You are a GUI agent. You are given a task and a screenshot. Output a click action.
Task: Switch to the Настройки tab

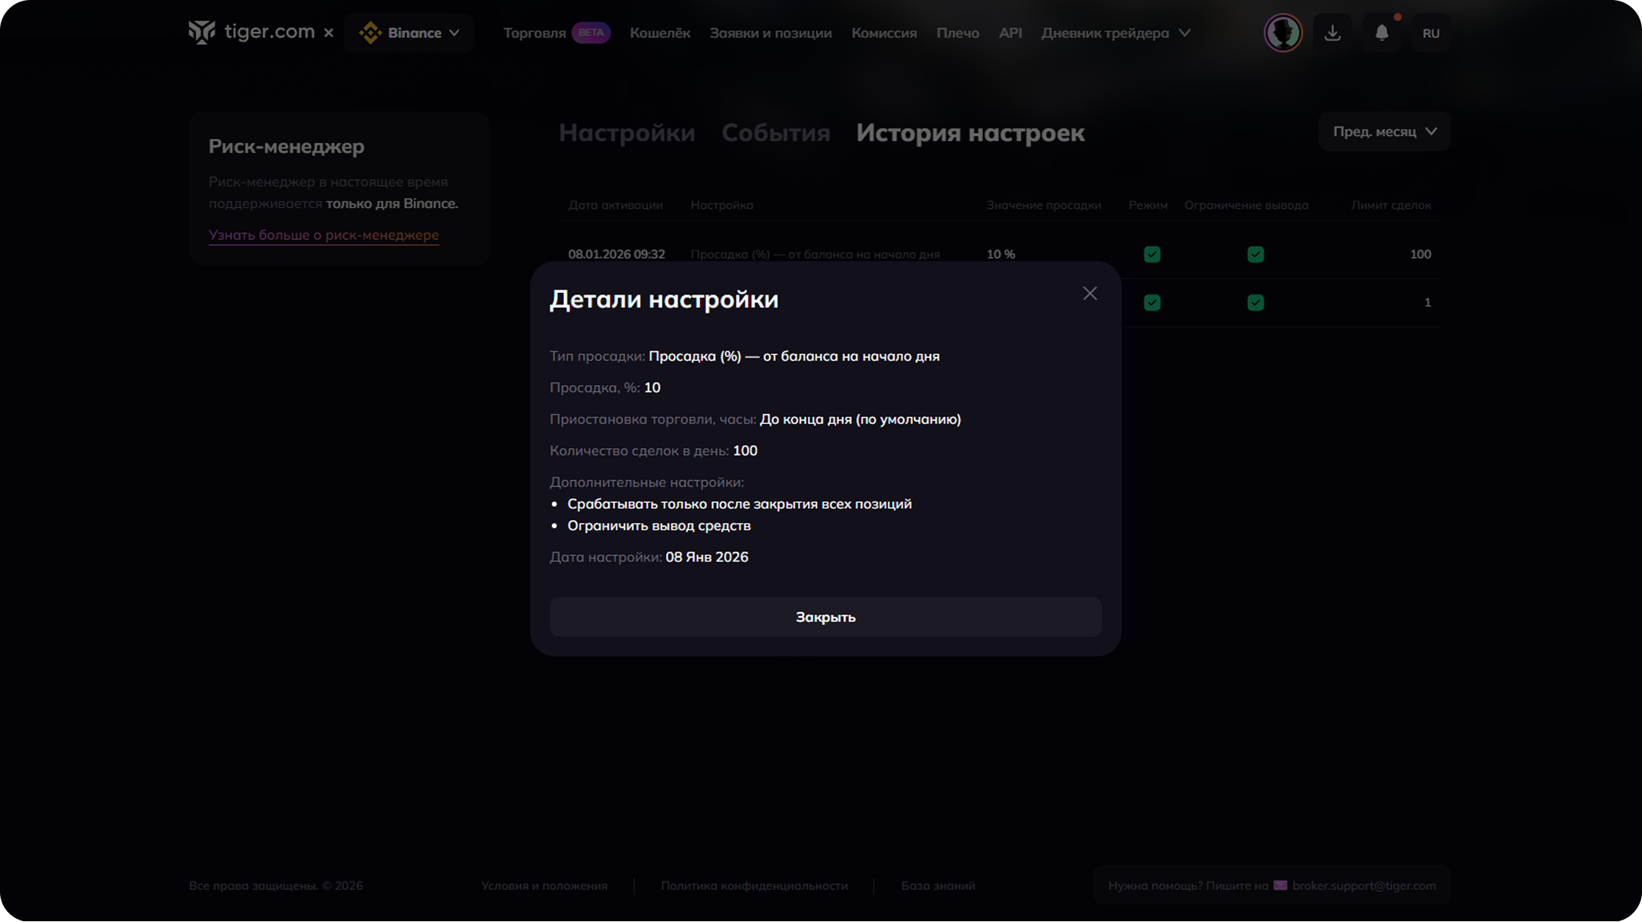tap(626, 133)
